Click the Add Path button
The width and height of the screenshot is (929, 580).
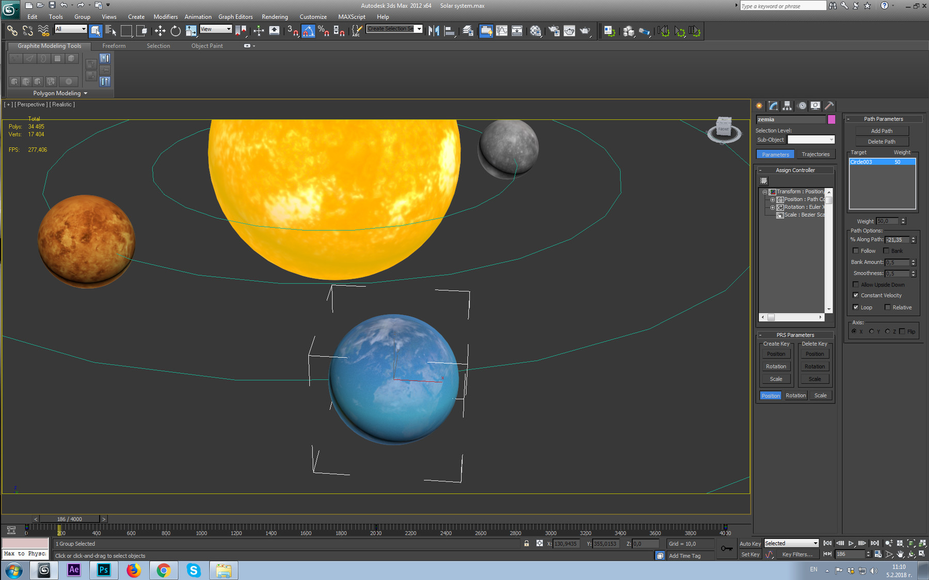(x=882, y=131)
